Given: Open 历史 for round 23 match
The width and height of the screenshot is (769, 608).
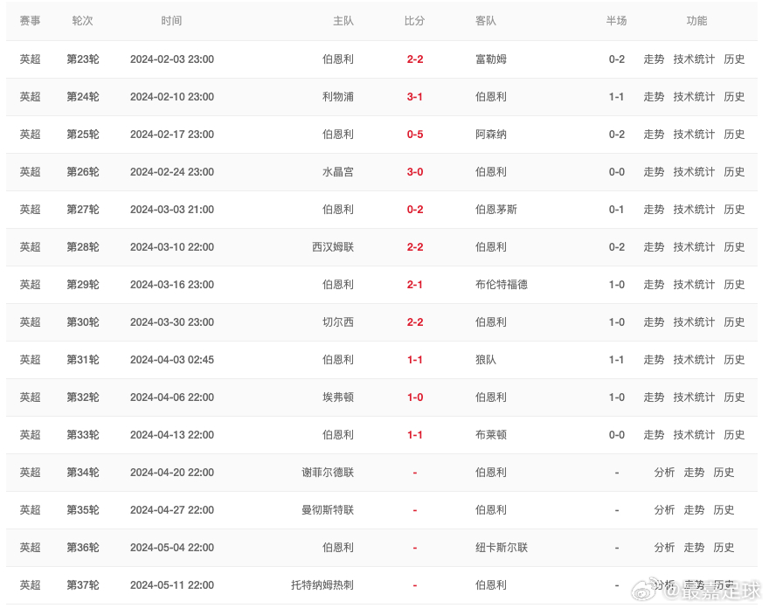Looking at the screenshot, I should [734, 59].
